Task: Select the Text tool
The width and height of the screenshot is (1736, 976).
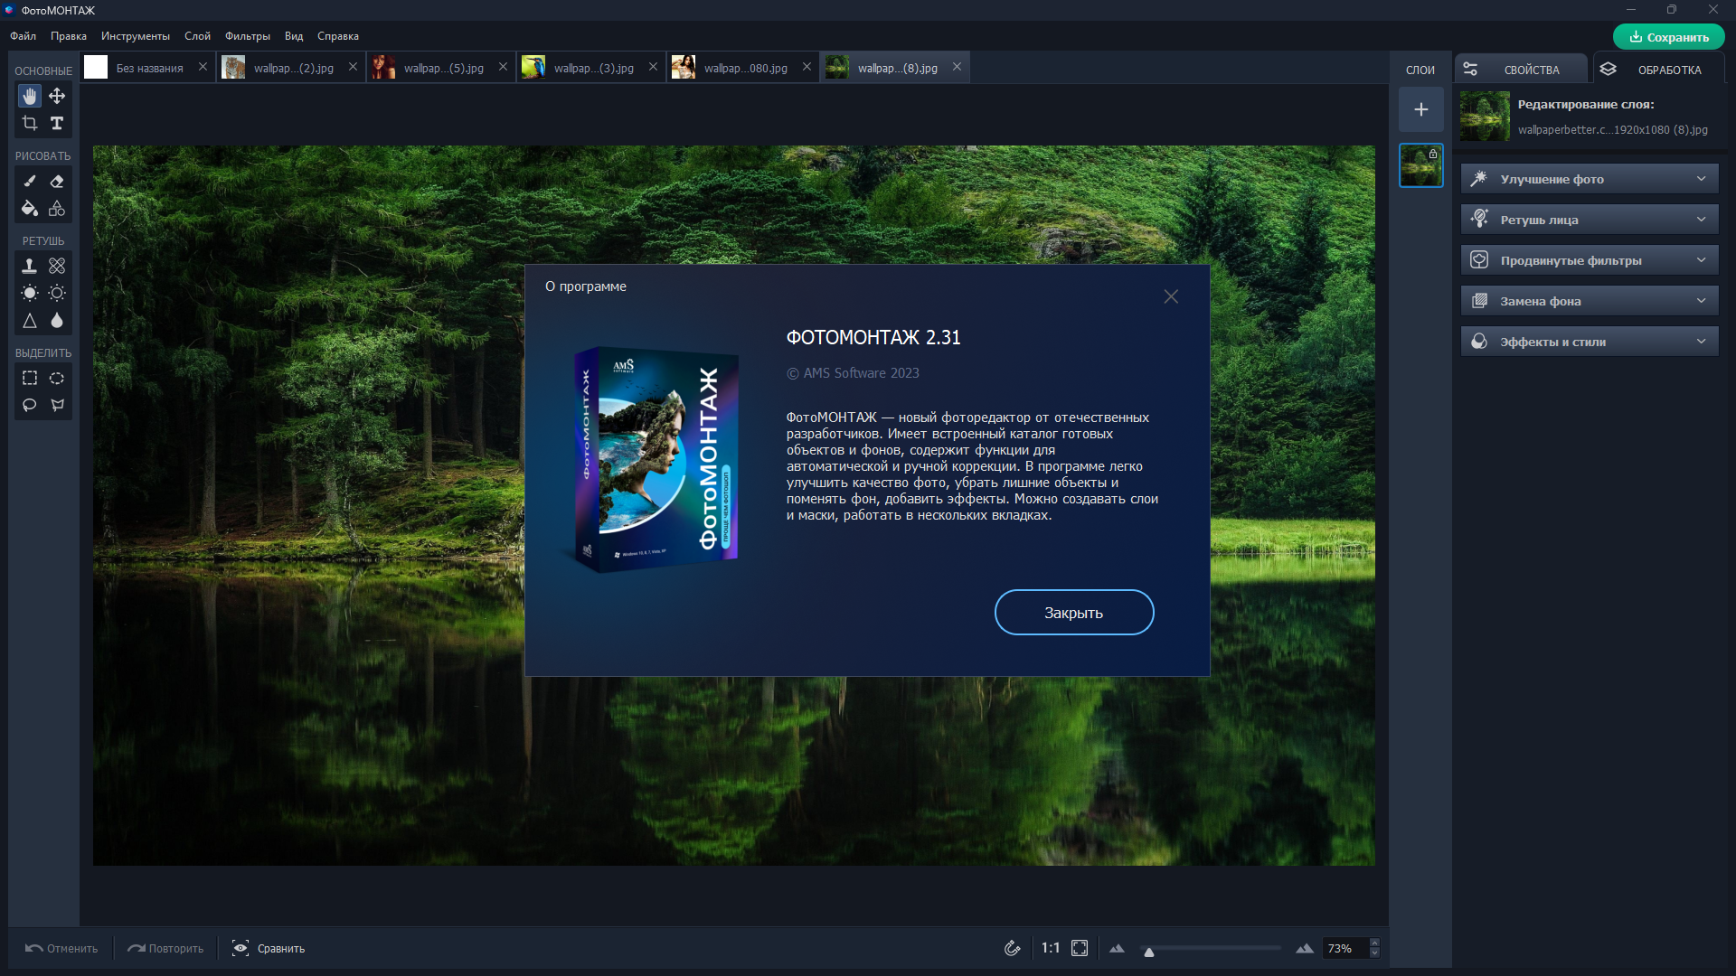Action: pyautogui.click(x=57, y=123)
